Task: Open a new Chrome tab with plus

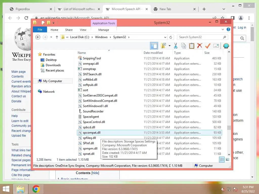Action: tap(204, 9)
